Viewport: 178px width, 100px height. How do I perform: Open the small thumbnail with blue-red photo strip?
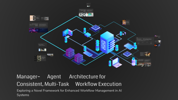click(x=50, y=55)
